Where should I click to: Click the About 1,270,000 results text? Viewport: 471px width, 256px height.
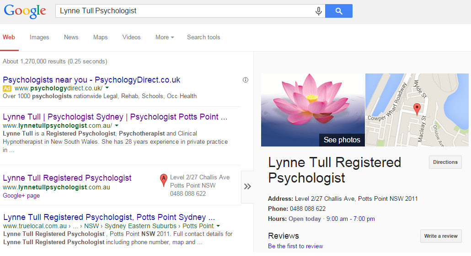click(55, 61)
